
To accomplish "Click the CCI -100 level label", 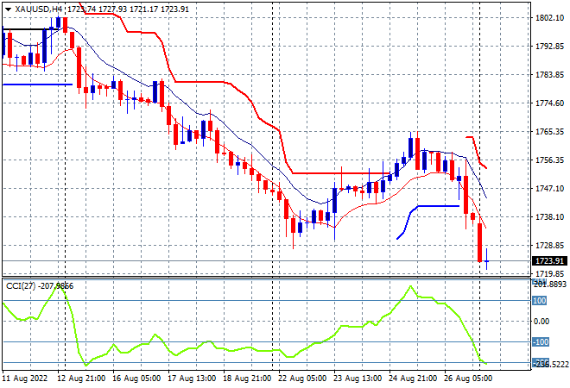I will 540,342.
